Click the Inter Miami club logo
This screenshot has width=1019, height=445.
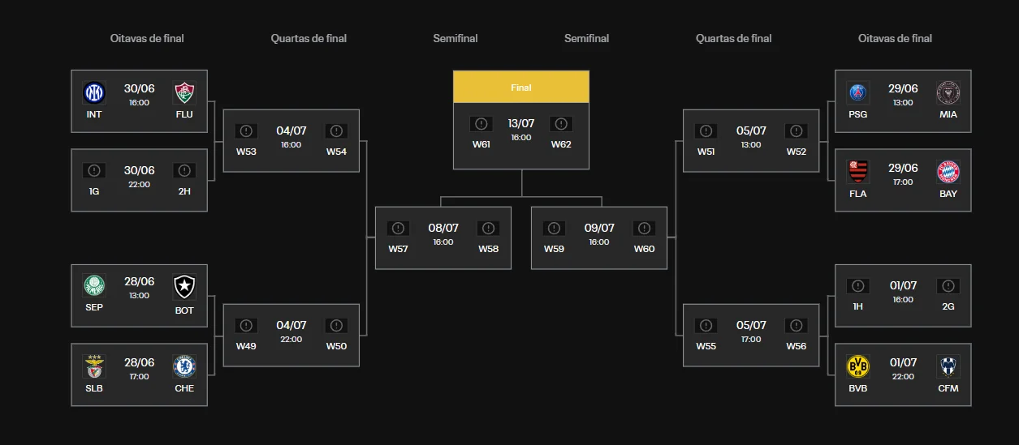pyautogui.click(x=948, y=92)
